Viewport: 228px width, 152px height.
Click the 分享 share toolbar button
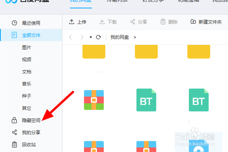pyautogui.click(x=139, y=22)
